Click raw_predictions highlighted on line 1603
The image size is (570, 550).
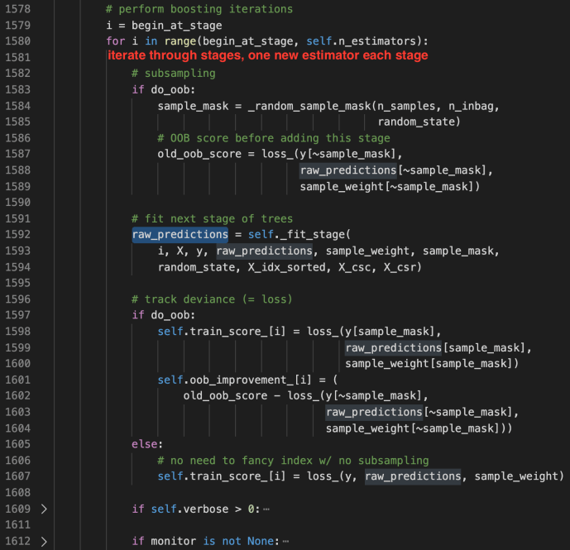pyautogui.click(x=374, y=412)
